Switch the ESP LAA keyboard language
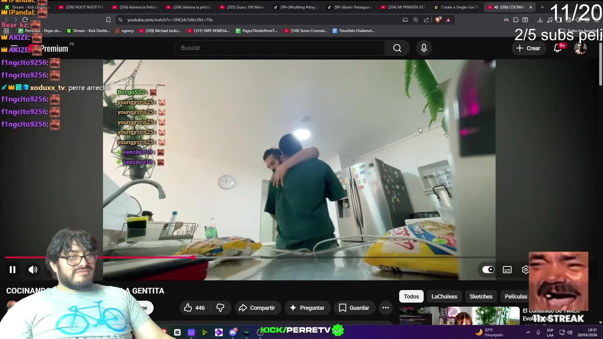Viewport: 603px width, 339px height. coord(550,332)
